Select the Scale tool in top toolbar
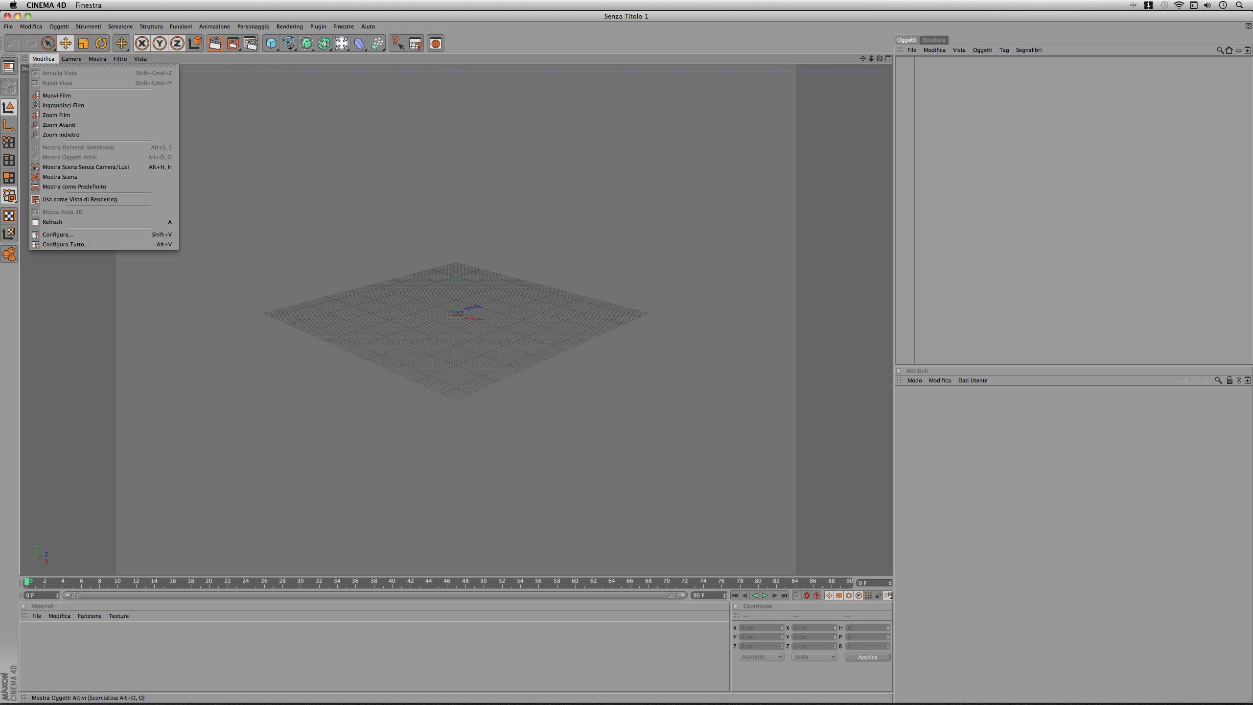This screenshot has height=705, width=1253. [83, 44]
